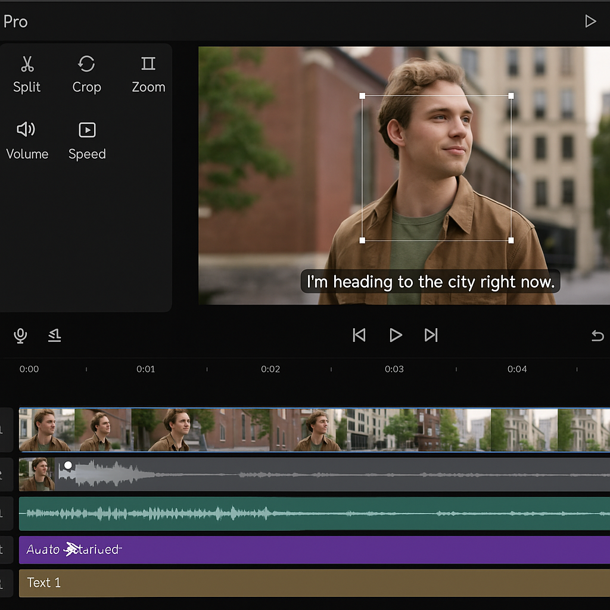Screen dimensions: 610x610
Task: Click the white keyframe dot on grey waveform
Action: pyautogui.click(x=68, y=465)
